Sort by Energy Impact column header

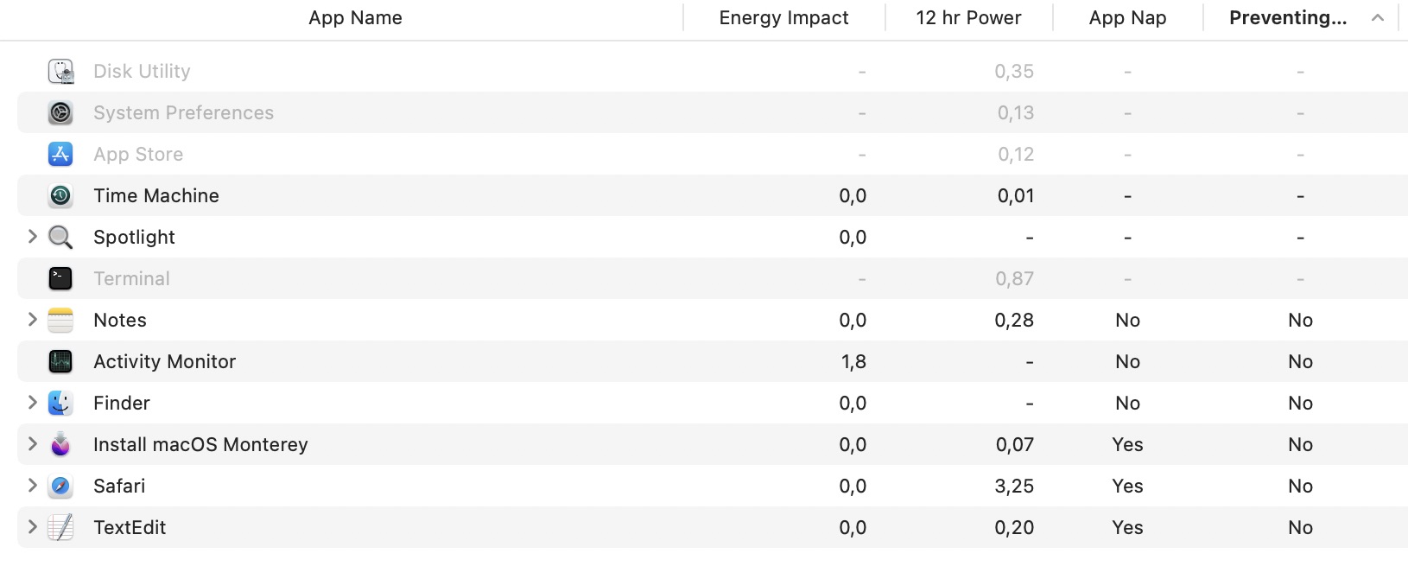click(x=783, y=18)
